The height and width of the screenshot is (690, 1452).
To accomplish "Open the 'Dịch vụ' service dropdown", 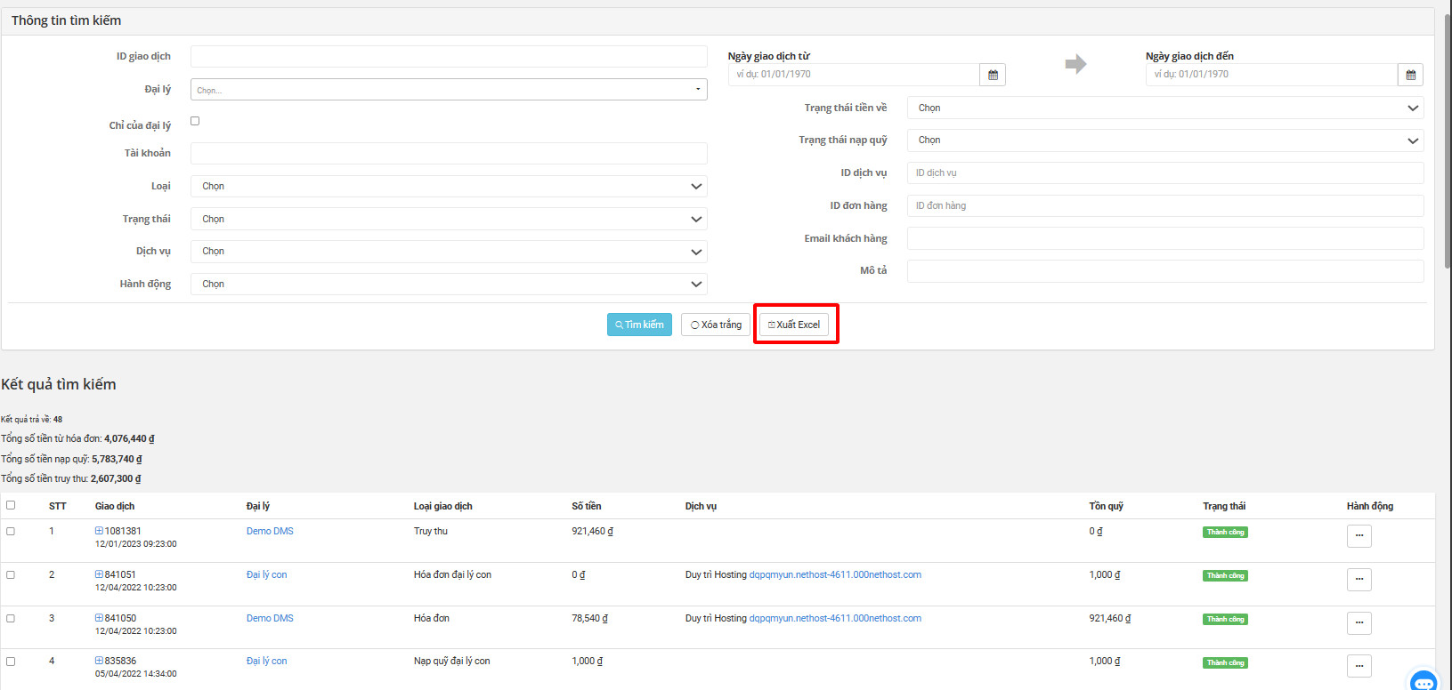I will tap(449, 252).
